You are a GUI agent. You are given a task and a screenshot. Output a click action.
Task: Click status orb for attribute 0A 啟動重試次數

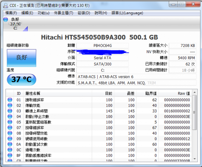(10, 144)
